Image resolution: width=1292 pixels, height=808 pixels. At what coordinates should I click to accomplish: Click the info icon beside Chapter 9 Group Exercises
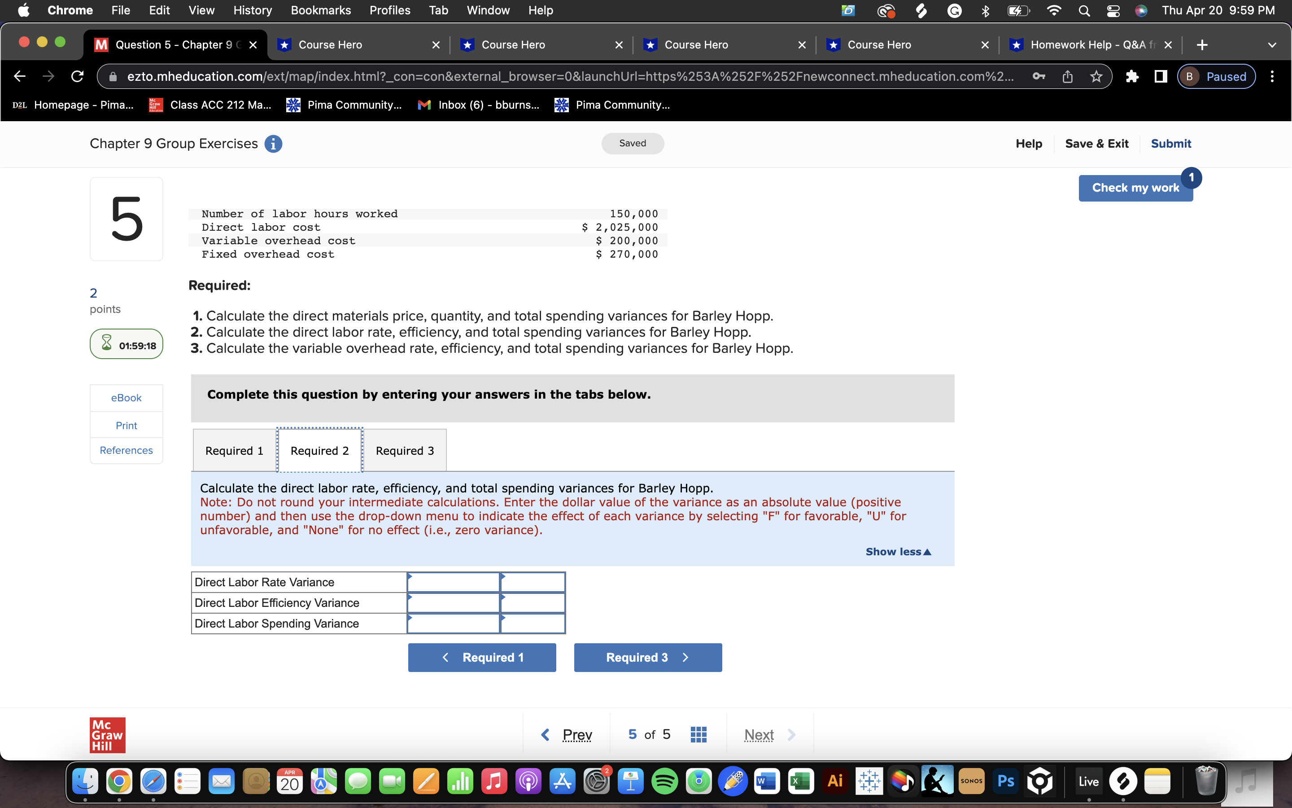[273, 144]
